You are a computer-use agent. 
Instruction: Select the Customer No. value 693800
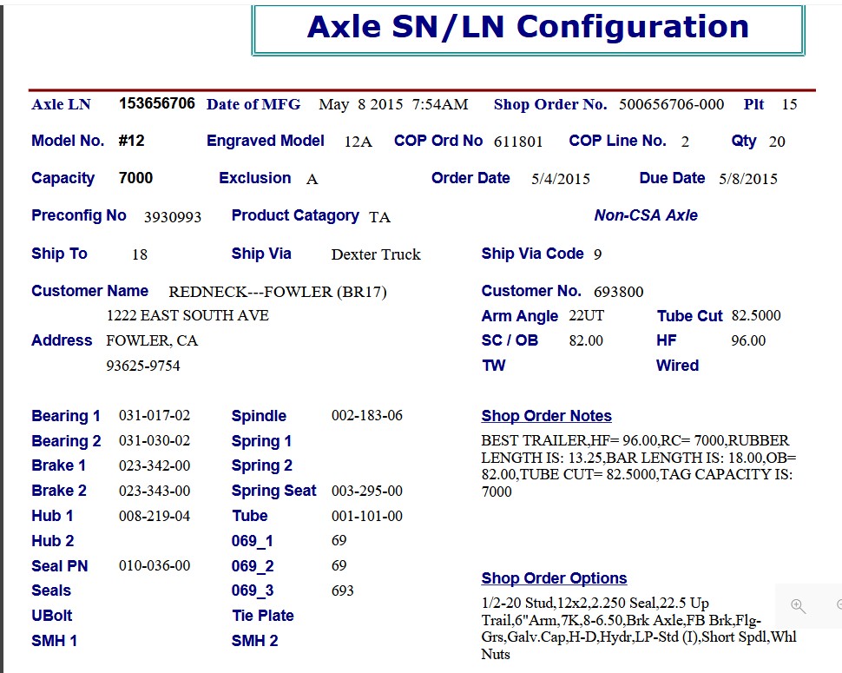tap(618, 292)
